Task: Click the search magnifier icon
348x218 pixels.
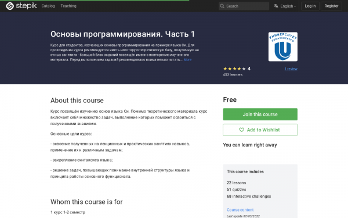Action: coord(222,6)
